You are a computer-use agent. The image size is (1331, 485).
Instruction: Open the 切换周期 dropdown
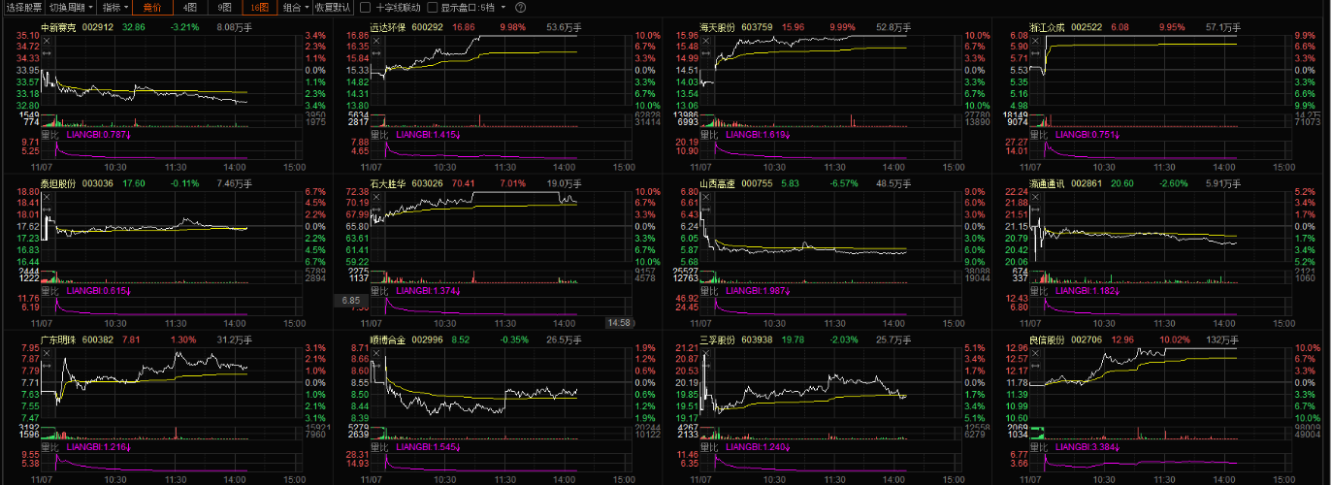71,7
